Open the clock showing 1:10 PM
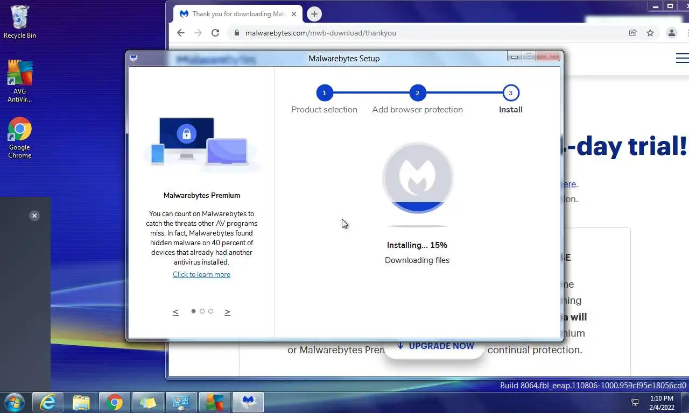 tap(662, 403)
